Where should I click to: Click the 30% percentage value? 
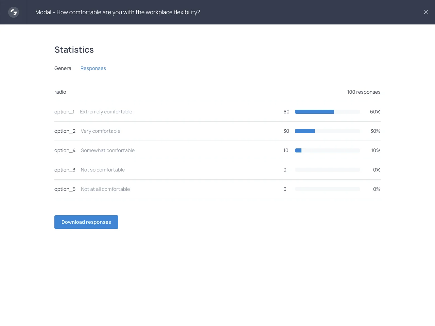376,131
